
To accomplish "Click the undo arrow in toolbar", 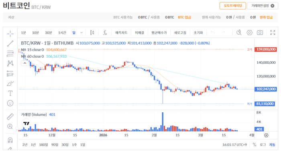I will point(213,32).
